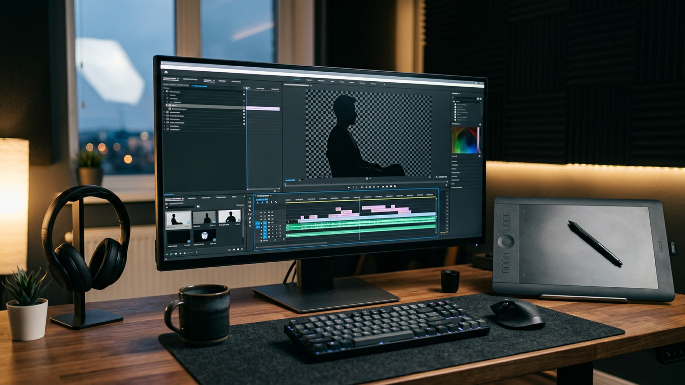Open timeline wrench display settings
Viewport: 685px width, 385px height.
pyautogui.click(x=276, y=202)
